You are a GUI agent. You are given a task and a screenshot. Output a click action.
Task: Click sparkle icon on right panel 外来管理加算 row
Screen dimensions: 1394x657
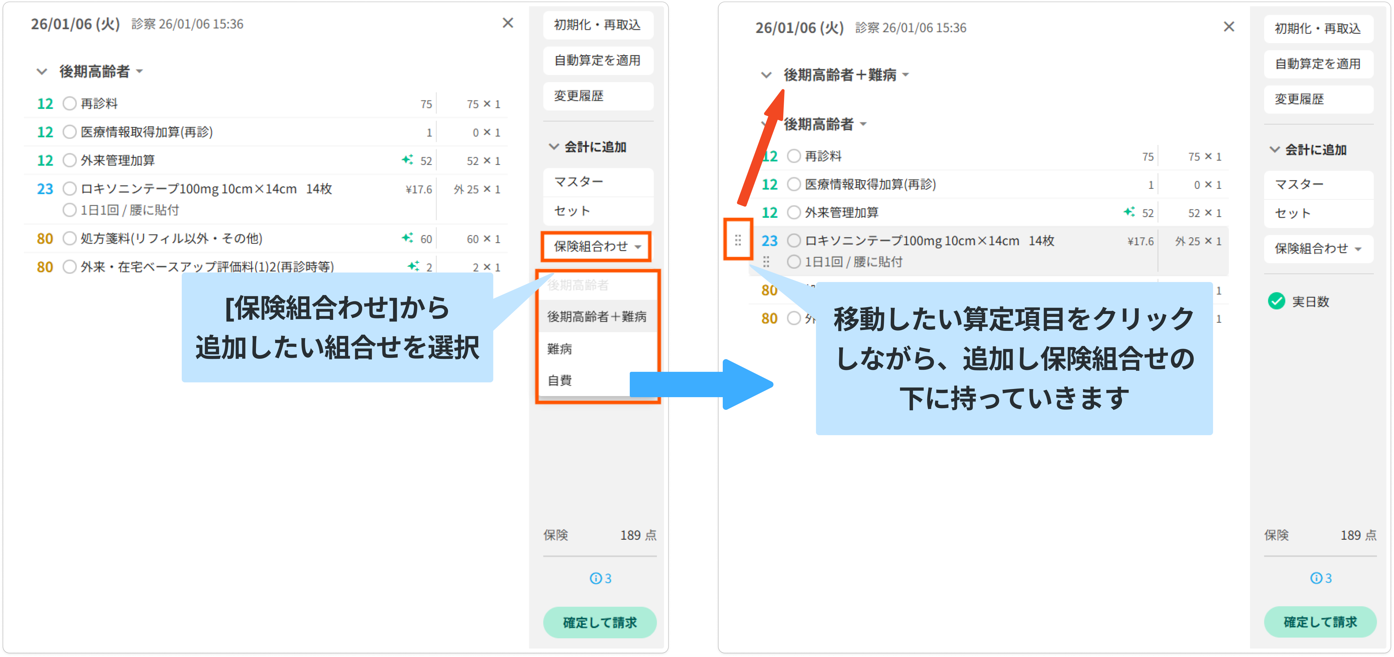[1129, 212]
